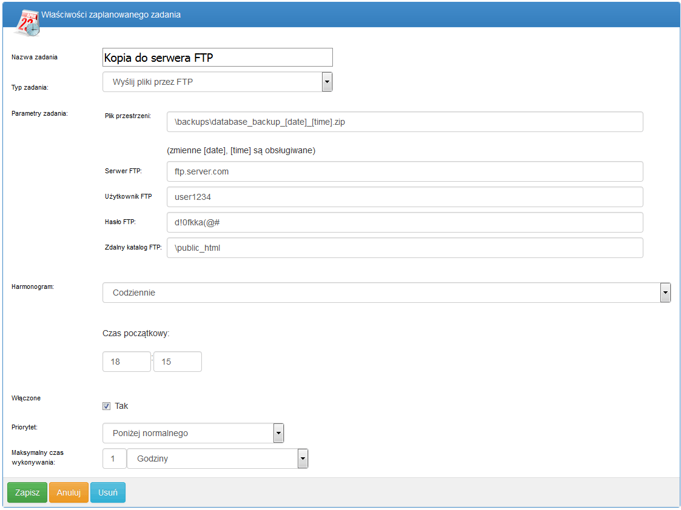The height and width of the screenshot is (510, 681).
Task: Click the Czas początkowy heading
Action: [x=136, y=334]
